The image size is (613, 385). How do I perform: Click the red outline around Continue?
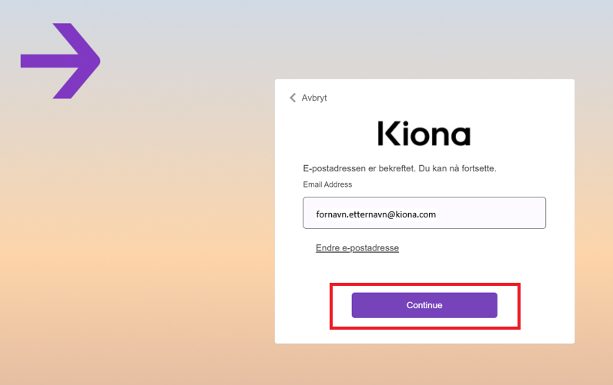coord(425,284)
